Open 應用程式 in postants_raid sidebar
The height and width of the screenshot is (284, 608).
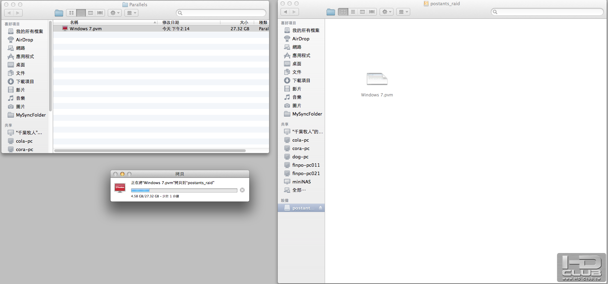(297, 55)
